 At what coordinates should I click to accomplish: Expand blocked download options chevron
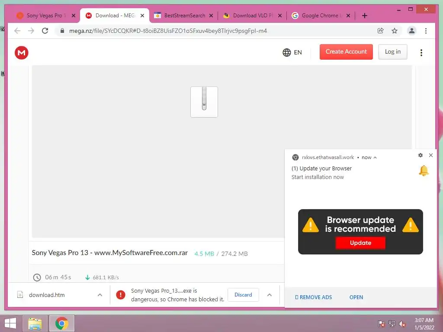270,295
